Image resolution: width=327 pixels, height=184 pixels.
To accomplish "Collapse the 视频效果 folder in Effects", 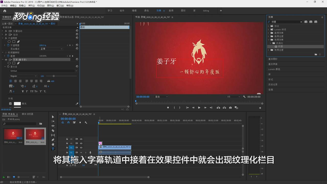I will [268, 40].
